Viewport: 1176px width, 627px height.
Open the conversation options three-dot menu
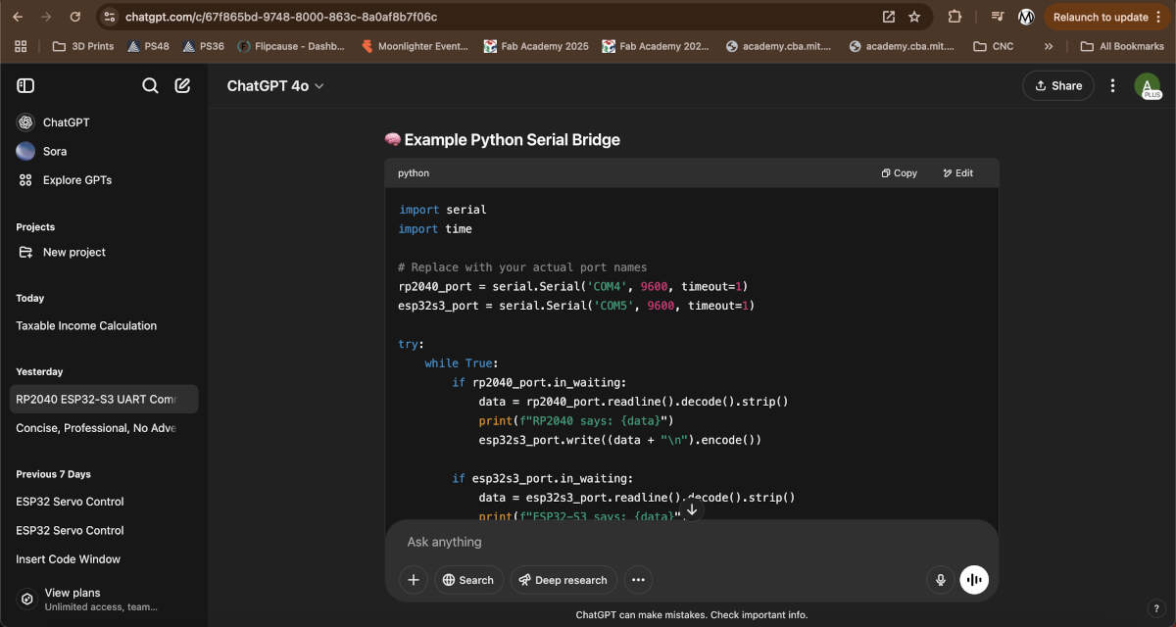1112,86
